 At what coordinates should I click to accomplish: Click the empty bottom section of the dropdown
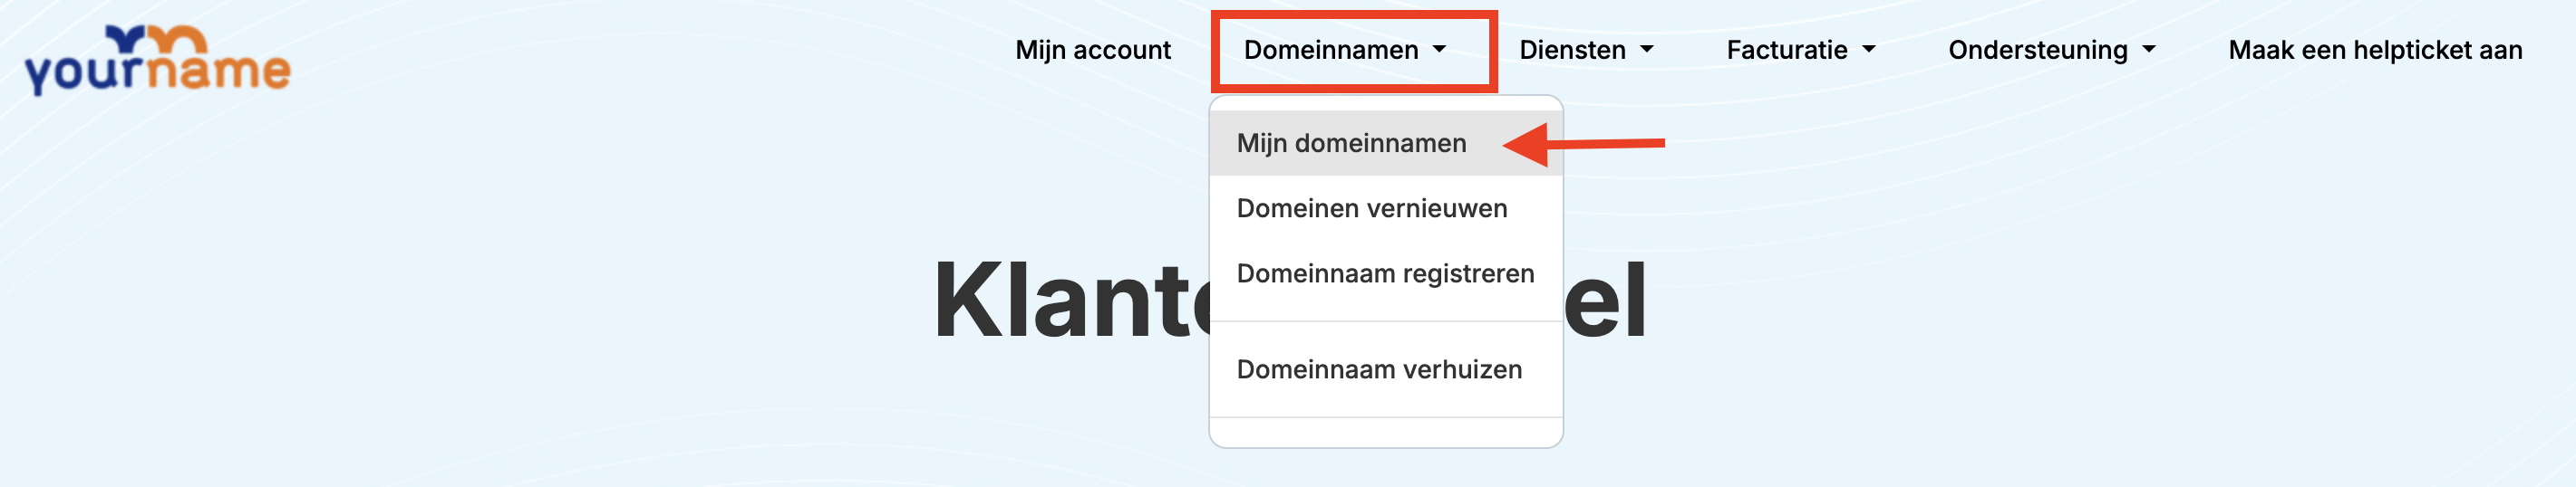[1385, 432]
